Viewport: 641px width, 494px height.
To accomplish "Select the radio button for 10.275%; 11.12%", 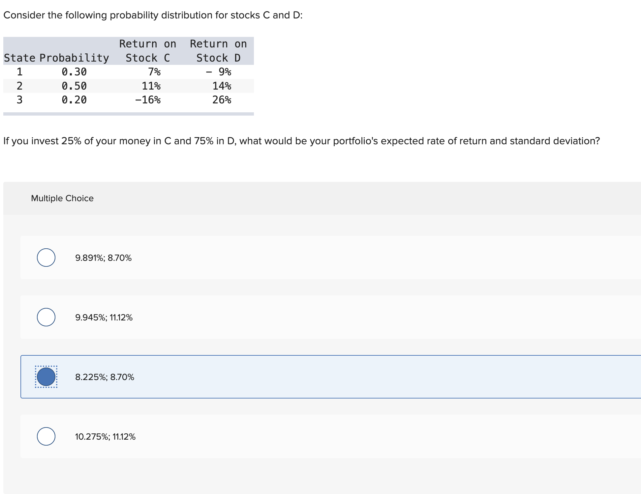I will pos(46,436).
